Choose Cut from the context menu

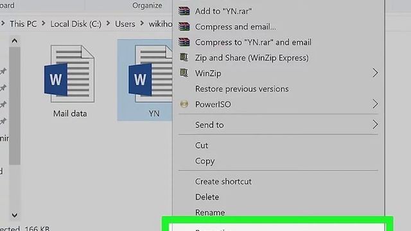278,146
